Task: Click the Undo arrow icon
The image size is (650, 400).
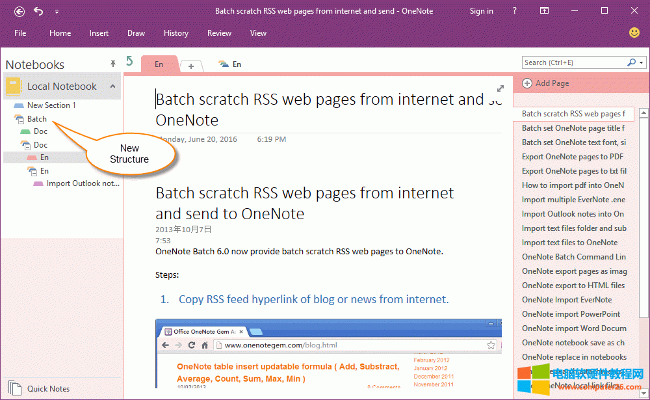Action: 38,11
